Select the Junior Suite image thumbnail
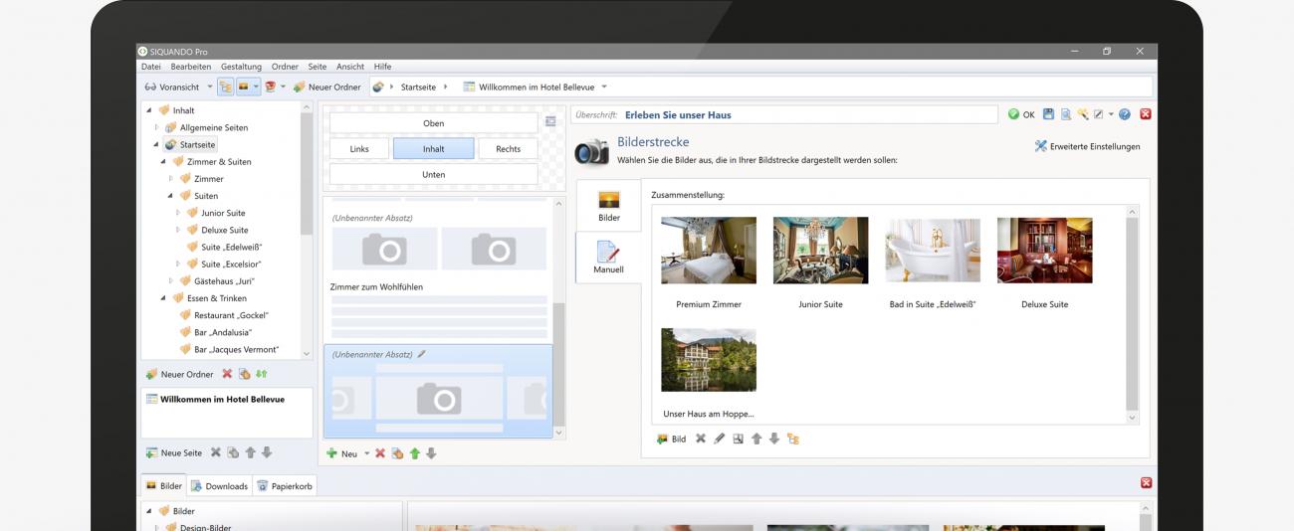This screenshot has width=1294, height=531. point(820,251)
